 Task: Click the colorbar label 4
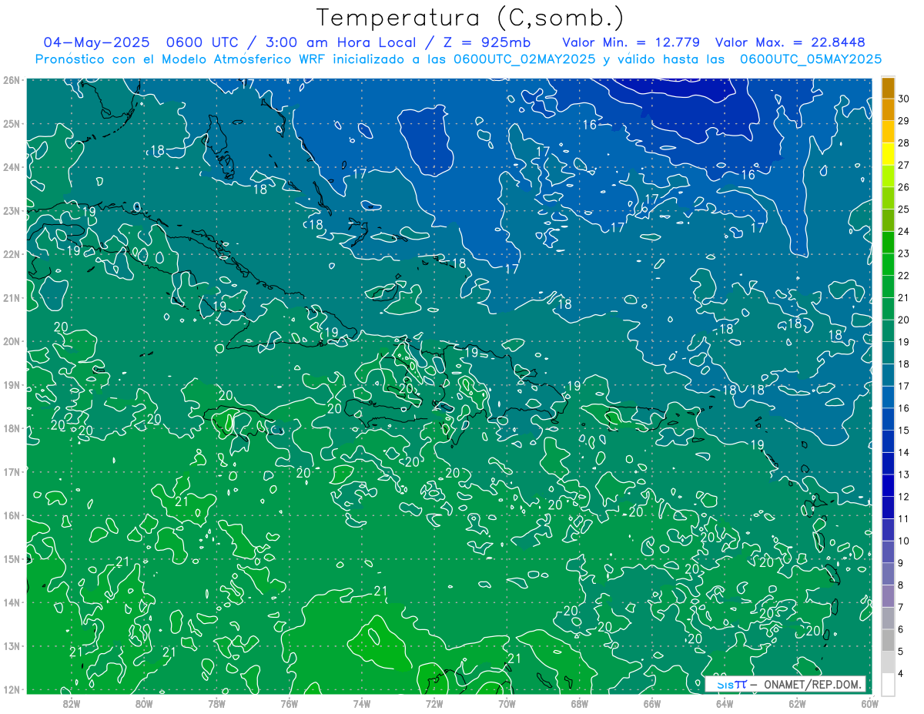click(901, 673)
